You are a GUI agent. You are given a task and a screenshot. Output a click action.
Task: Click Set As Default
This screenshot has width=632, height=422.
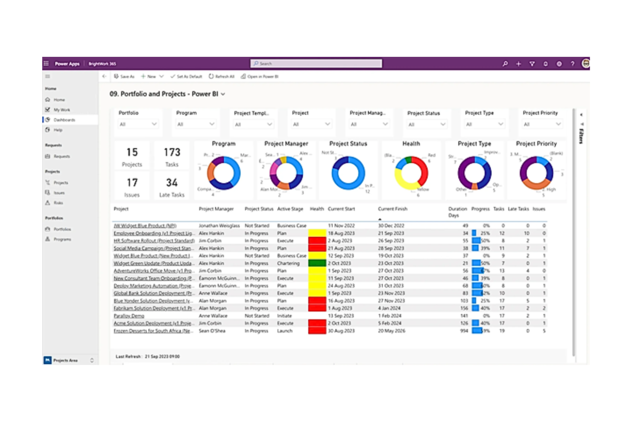(x=186, y=77)
